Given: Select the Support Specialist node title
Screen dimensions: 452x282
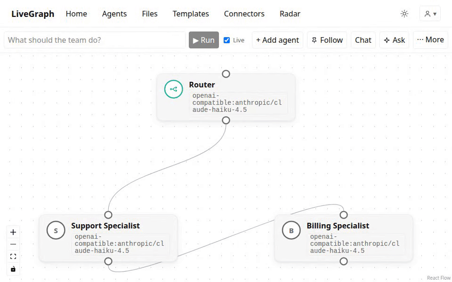Looking at the screenshot, I should (x=105, y=226).
